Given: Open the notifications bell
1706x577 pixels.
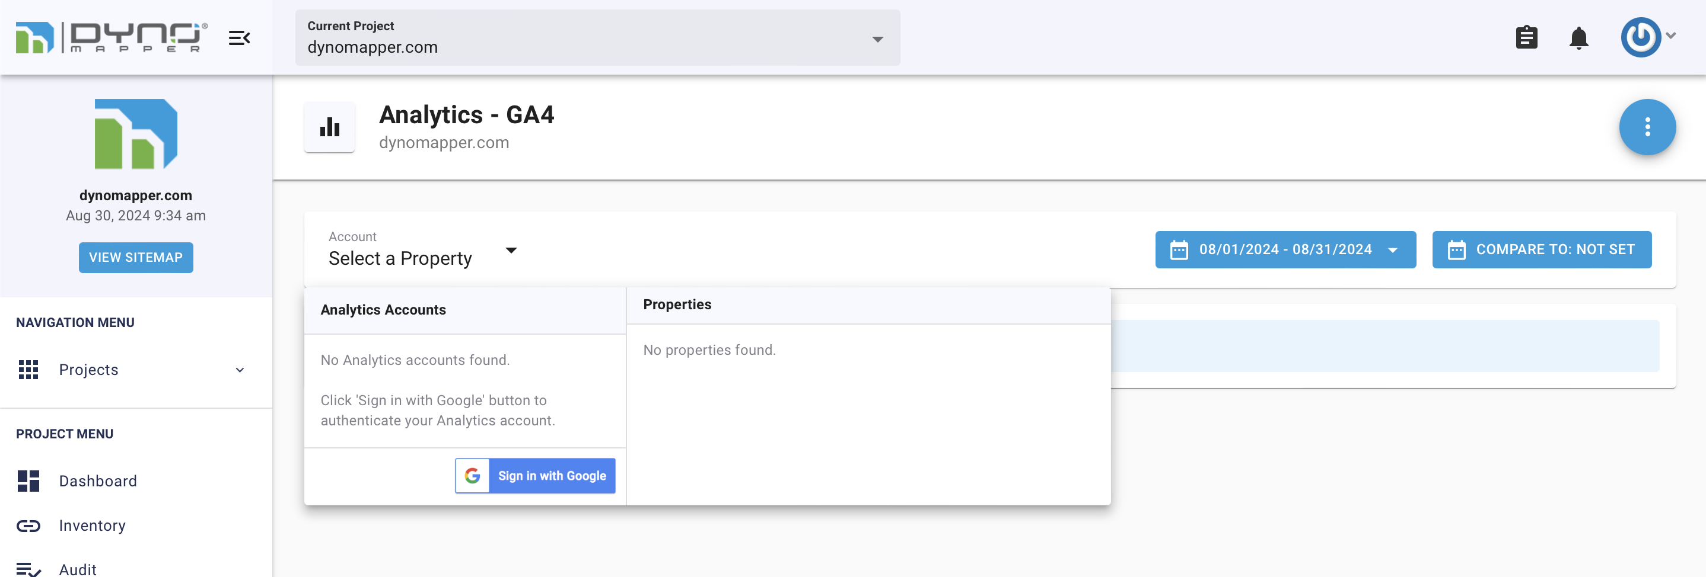Looking at the screenshot, I should click(x=1578, y=38).
